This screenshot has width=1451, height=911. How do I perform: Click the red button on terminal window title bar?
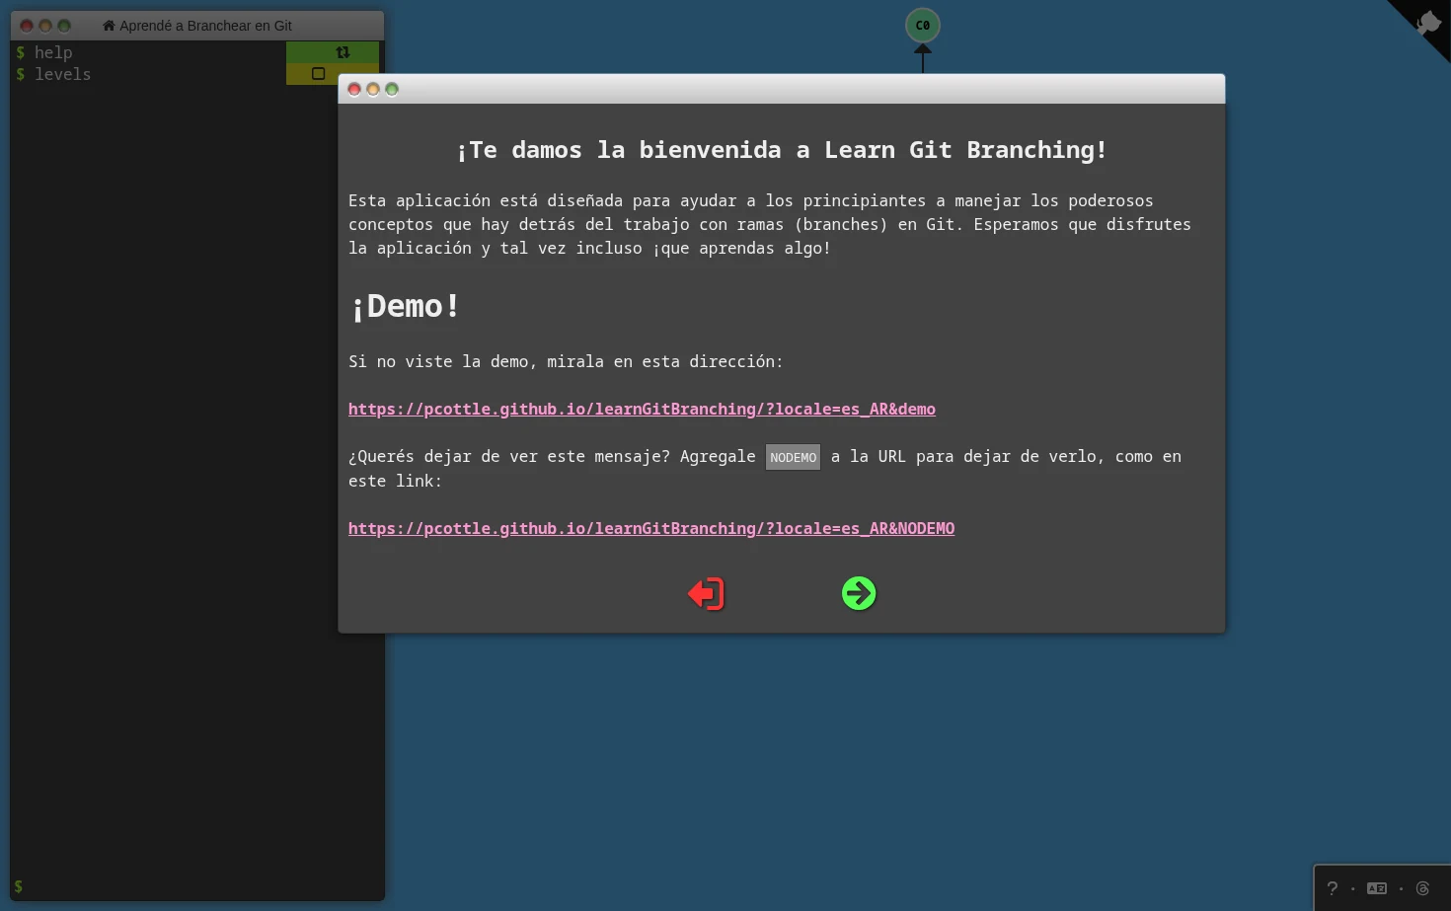27,26
